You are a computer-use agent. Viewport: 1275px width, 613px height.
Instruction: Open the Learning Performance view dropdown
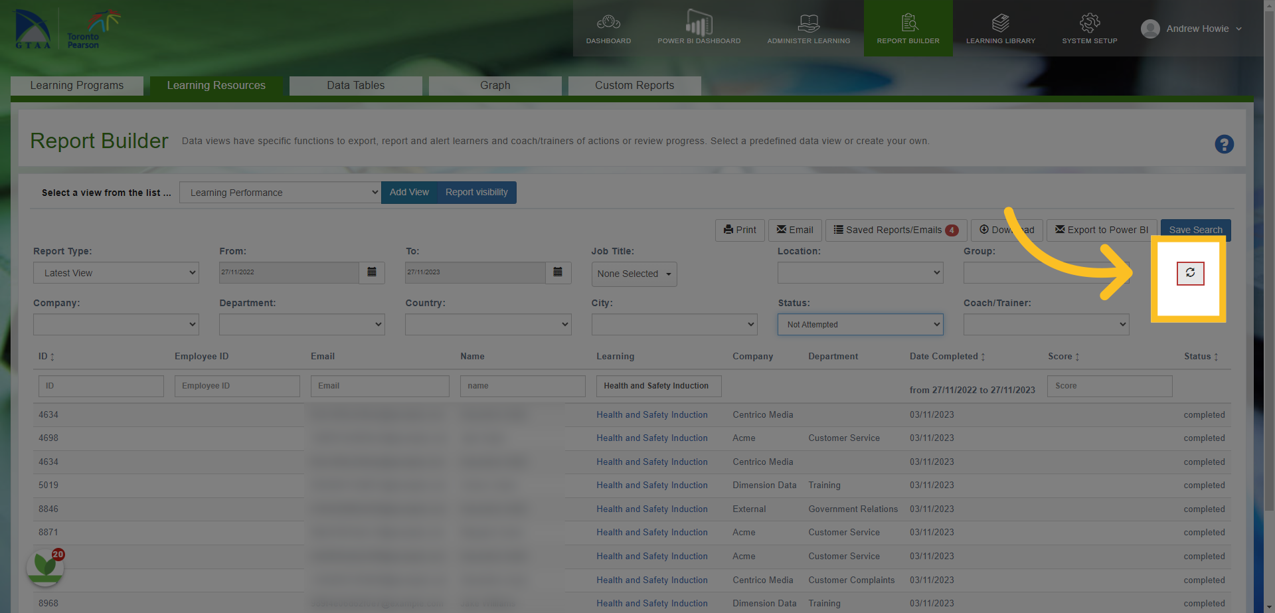280,193
